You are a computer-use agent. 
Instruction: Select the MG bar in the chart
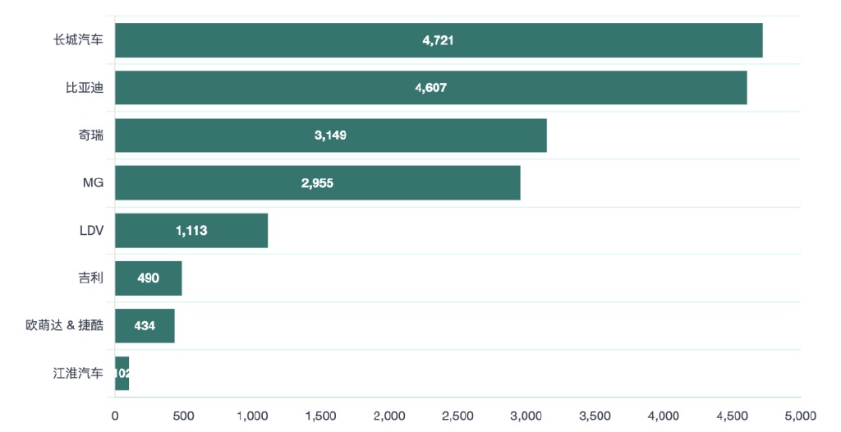click(317, 182)
